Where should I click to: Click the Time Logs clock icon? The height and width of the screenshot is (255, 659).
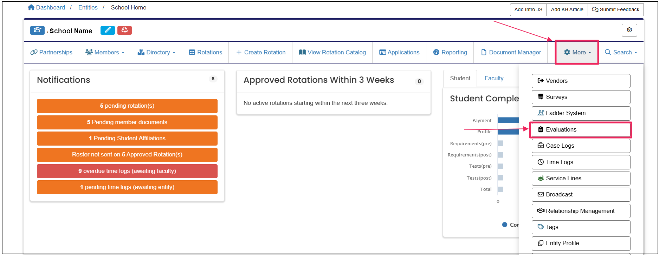pos(541,162)
